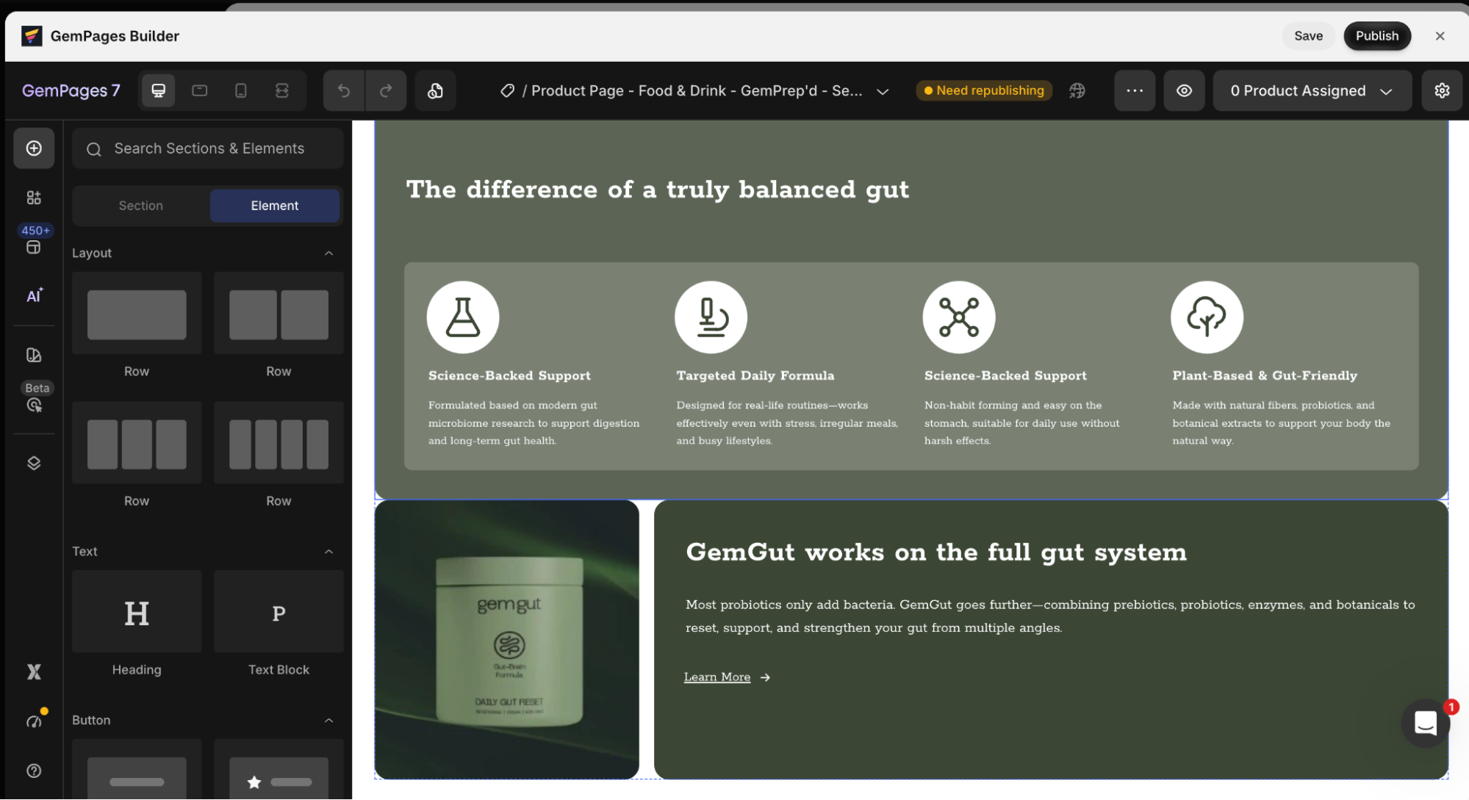Select the four-column Row layout
Screen dimensions: 1469x800
coord(279,443)
